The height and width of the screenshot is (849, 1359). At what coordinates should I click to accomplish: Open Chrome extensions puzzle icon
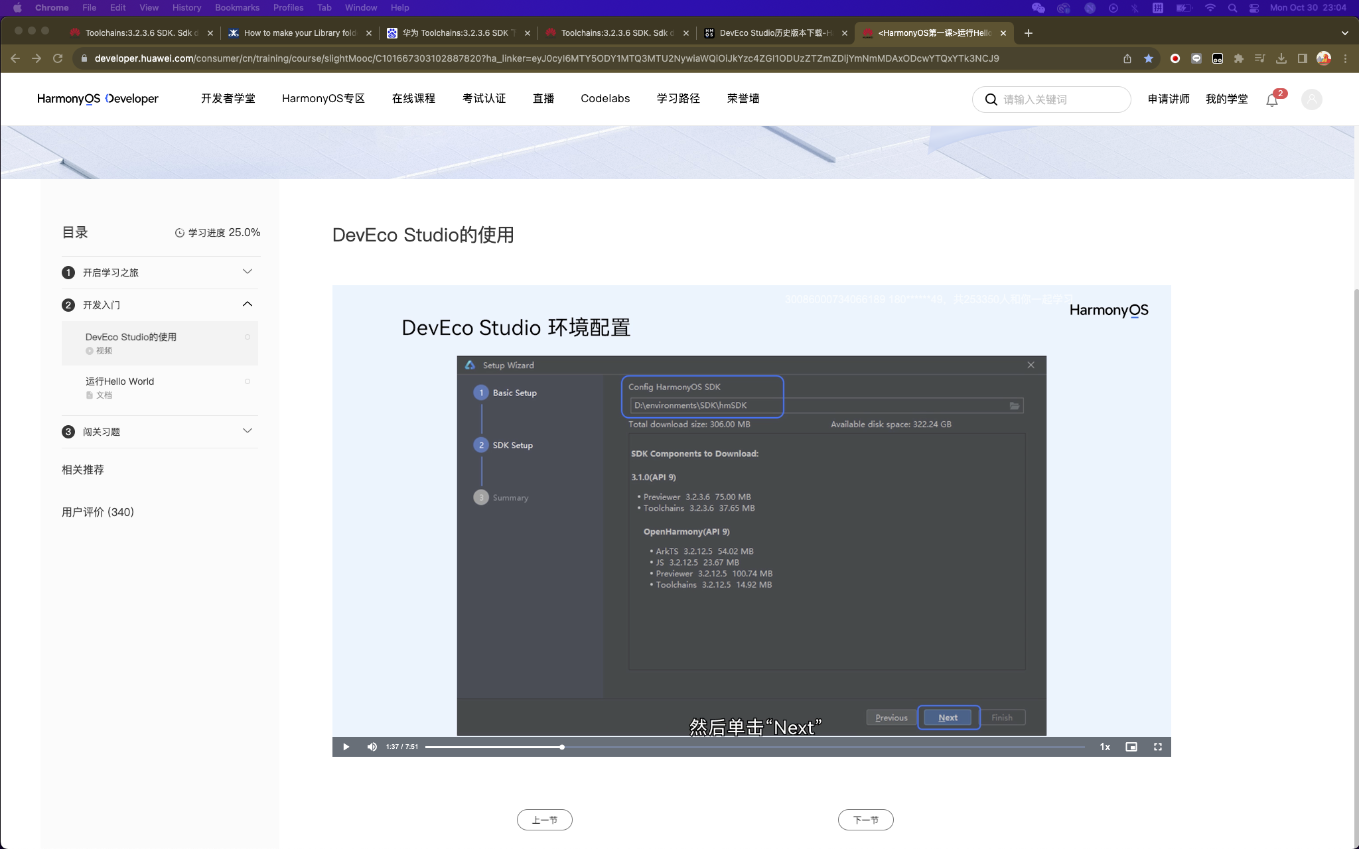click(1239, 58)
